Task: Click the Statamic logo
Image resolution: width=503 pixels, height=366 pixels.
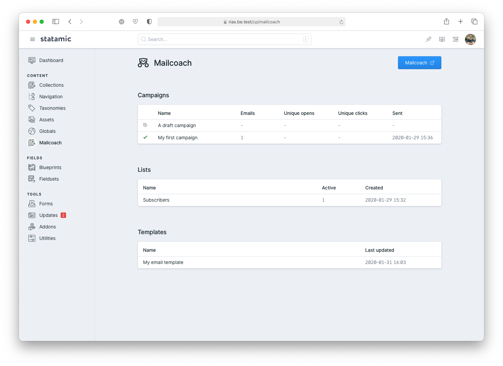Action: [56, 39]
